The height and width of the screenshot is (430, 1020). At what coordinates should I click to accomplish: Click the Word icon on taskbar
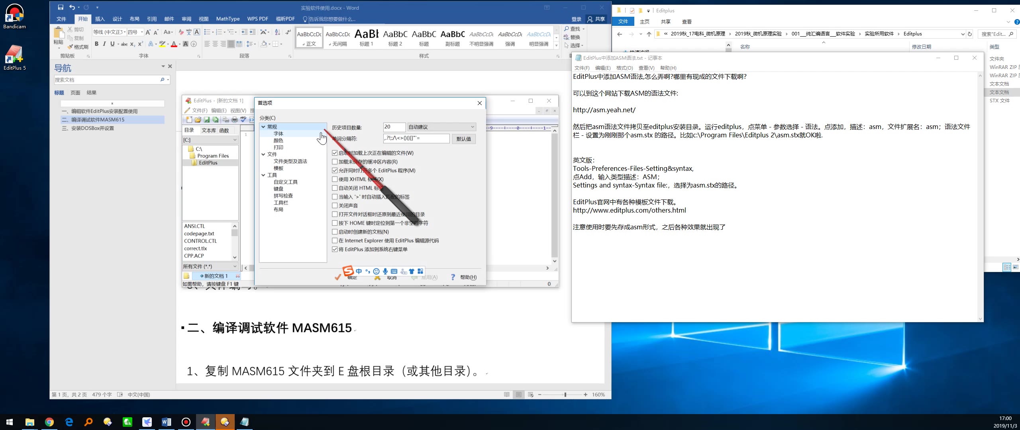click(167, 422)
